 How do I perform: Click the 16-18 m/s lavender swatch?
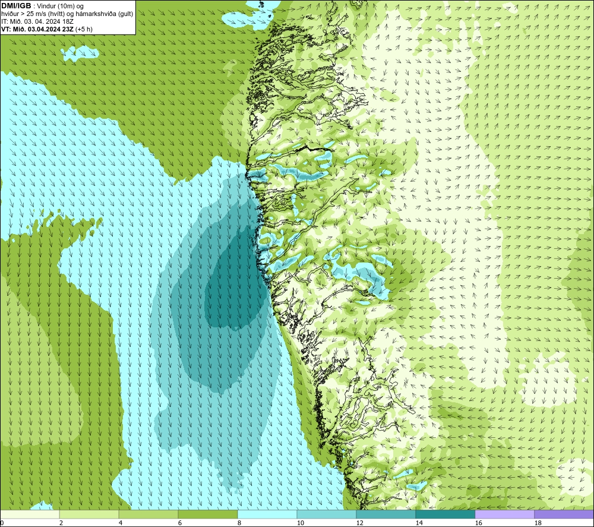(504, 514)
